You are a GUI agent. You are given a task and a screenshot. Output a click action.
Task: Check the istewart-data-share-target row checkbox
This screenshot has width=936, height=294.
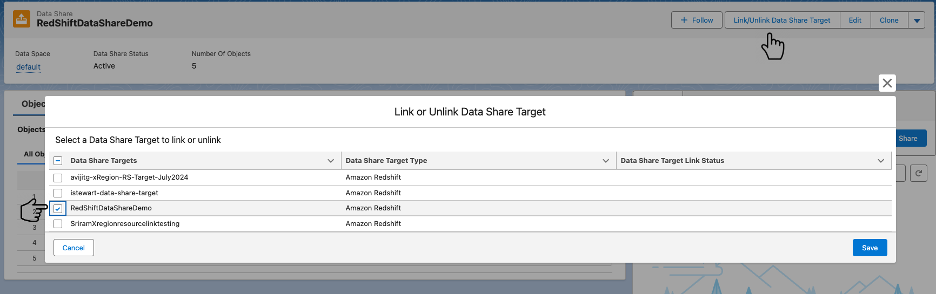58,193
